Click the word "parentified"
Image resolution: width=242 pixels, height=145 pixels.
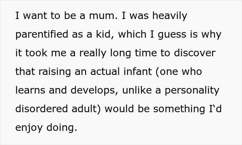pos(42,34)
